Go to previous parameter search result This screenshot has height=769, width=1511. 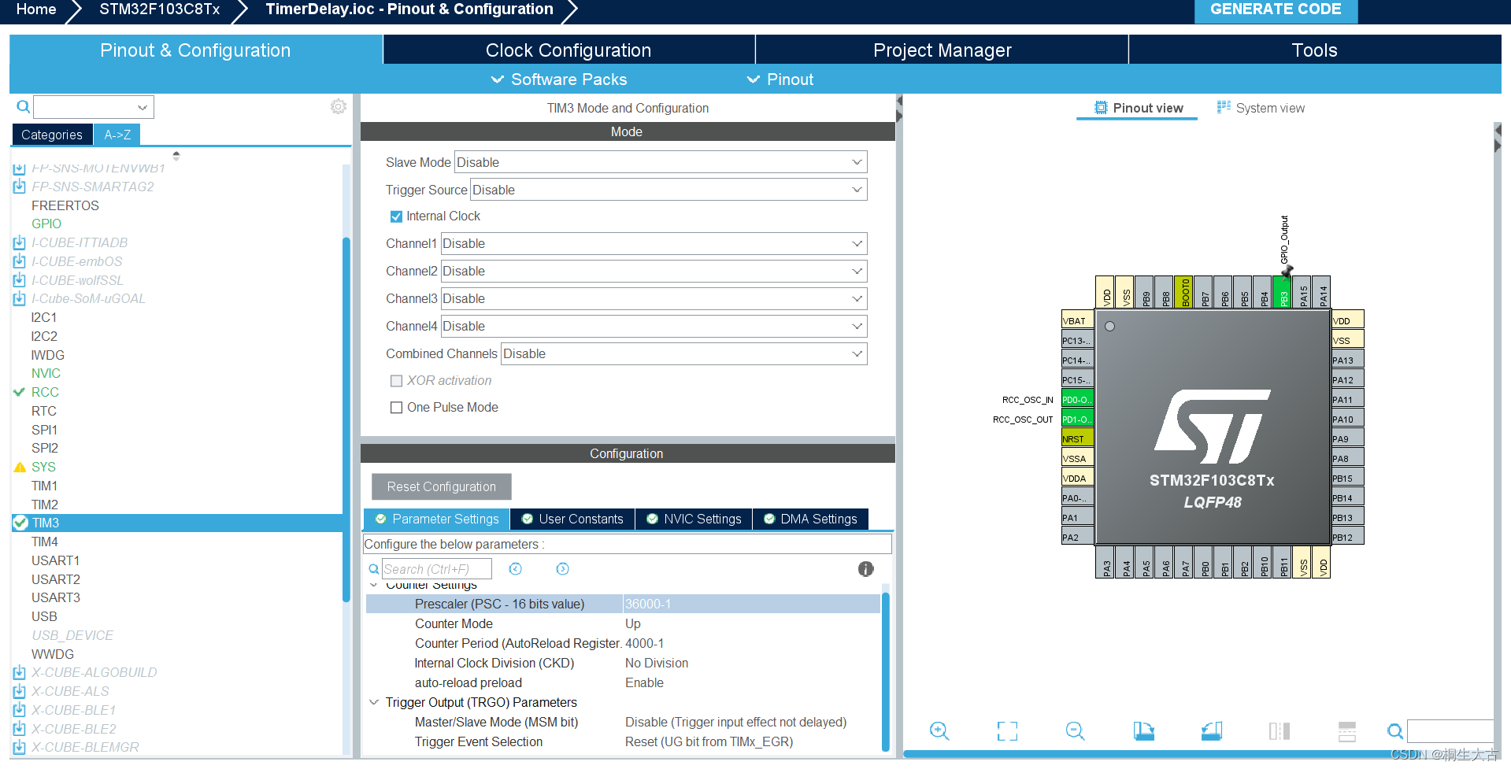coord(516,569)
